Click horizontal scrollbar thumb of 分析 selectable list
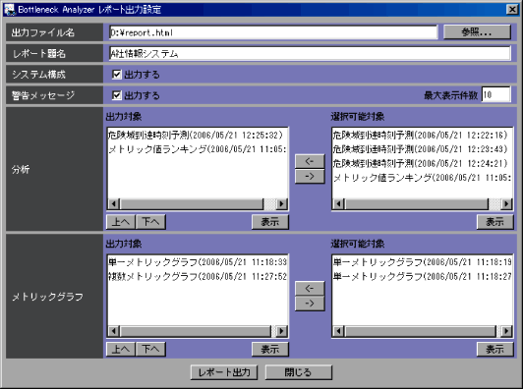 coord(417,203)
